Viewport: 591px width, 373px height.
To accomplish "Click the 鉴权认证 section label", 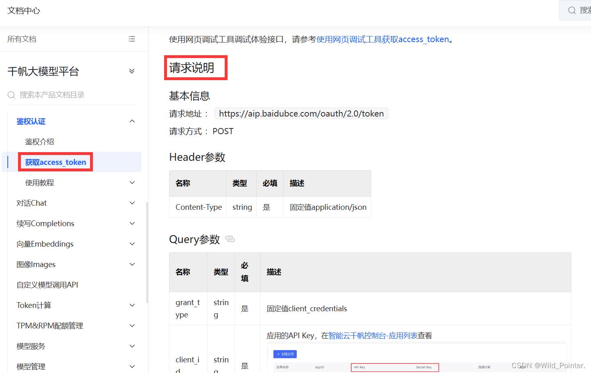I will pyautogui.click(x=31, y=121).
